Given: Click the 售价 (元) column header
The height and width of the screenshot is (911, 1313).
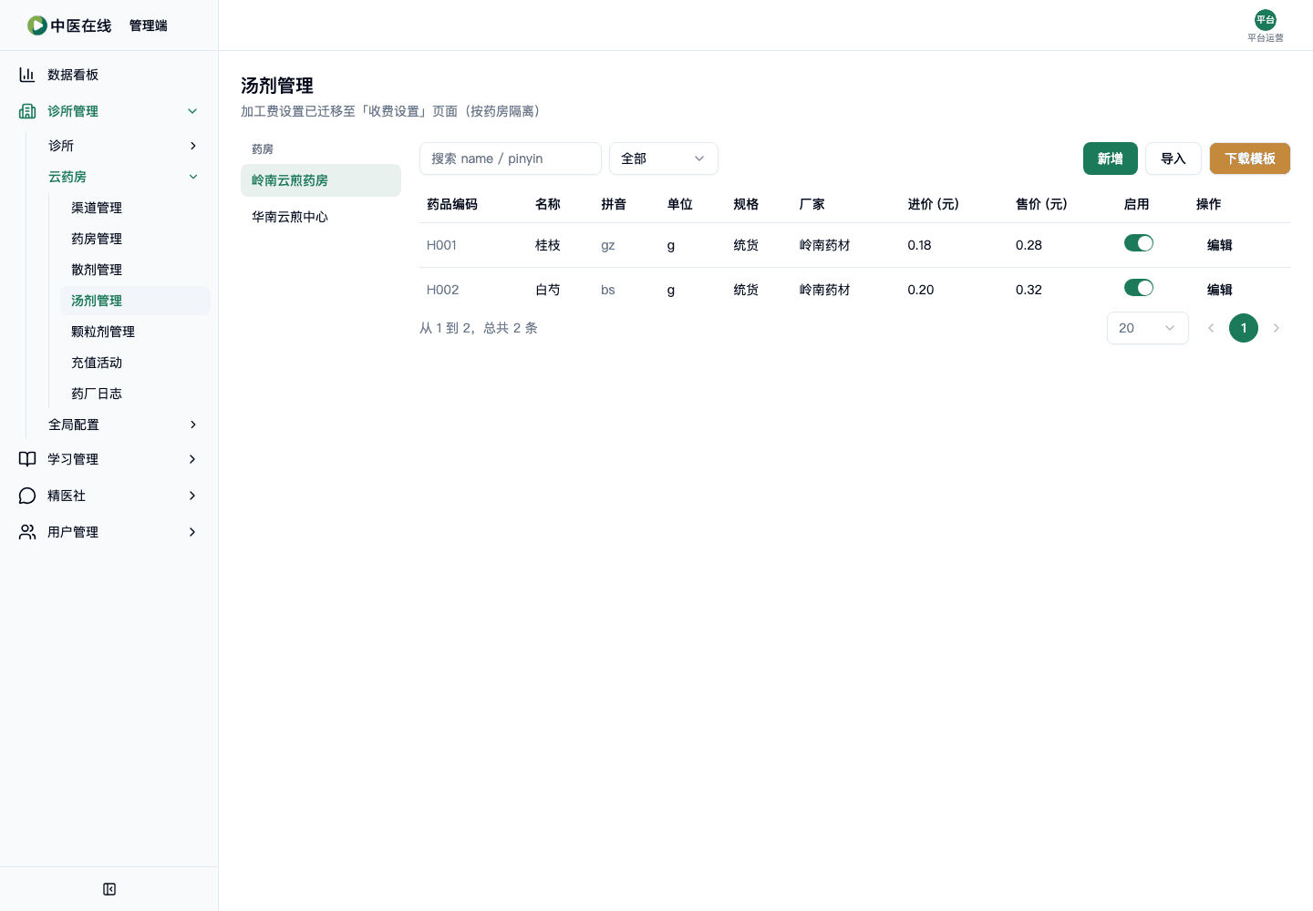Looking at the screenshot, I should coord(1041,204).
